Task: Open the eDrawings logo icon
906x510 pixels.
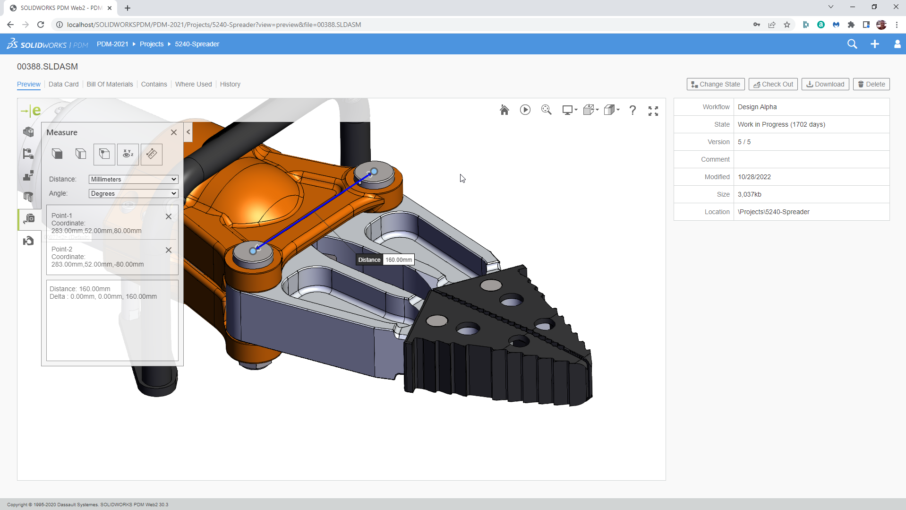Action: click(x=31, y=111)
